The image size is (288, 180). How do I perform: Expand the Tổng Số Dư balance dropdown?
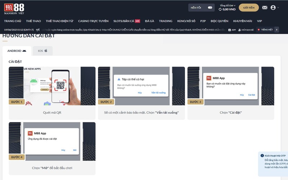click(x=228, y=5)
